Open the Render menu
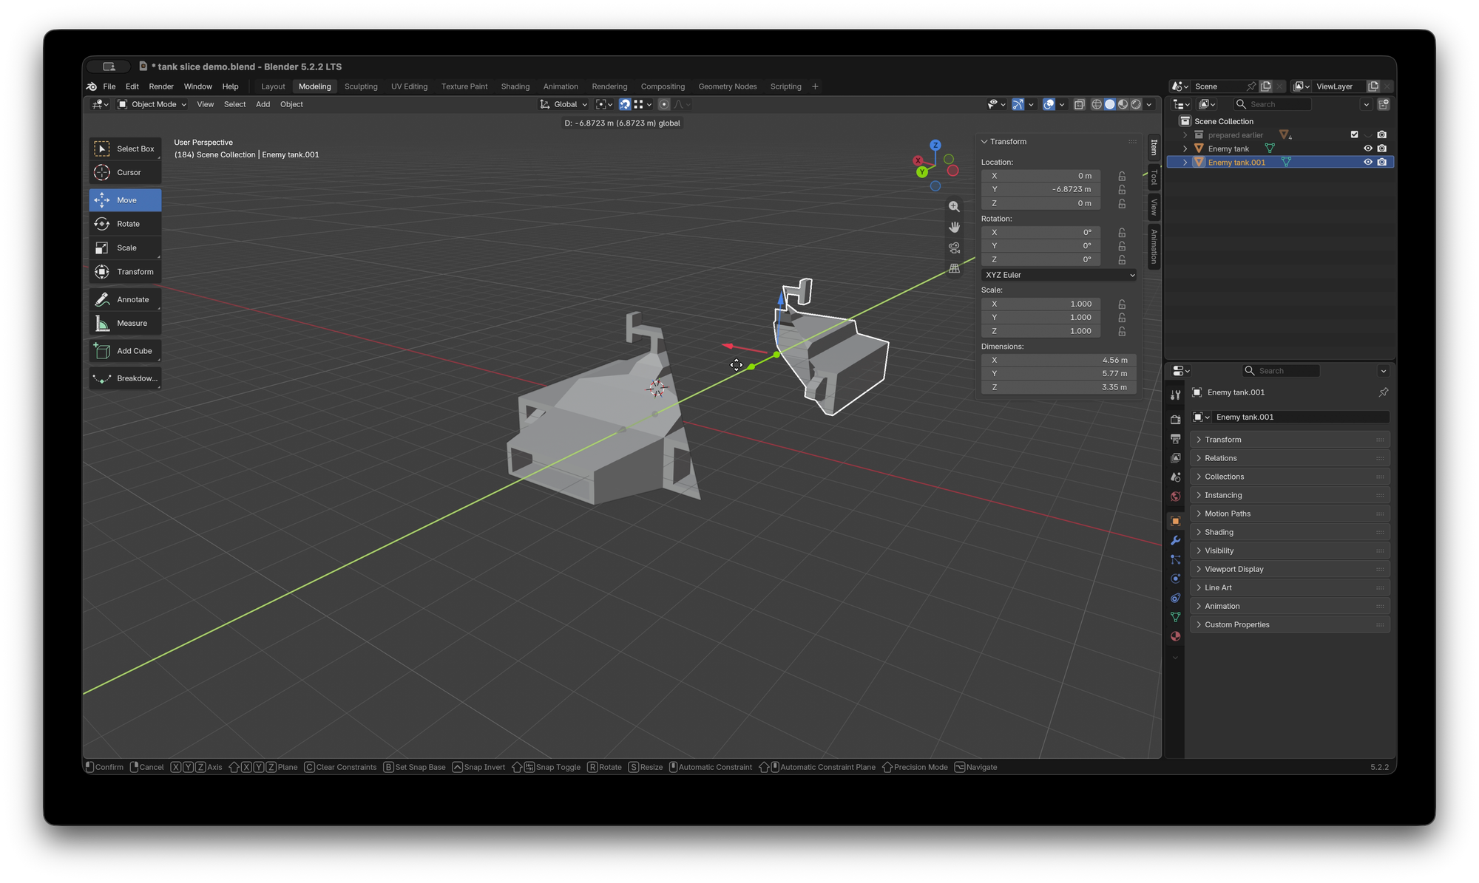 click(161, 86)
